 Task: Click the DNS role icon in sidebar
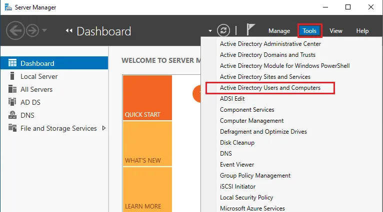[12, 115]
